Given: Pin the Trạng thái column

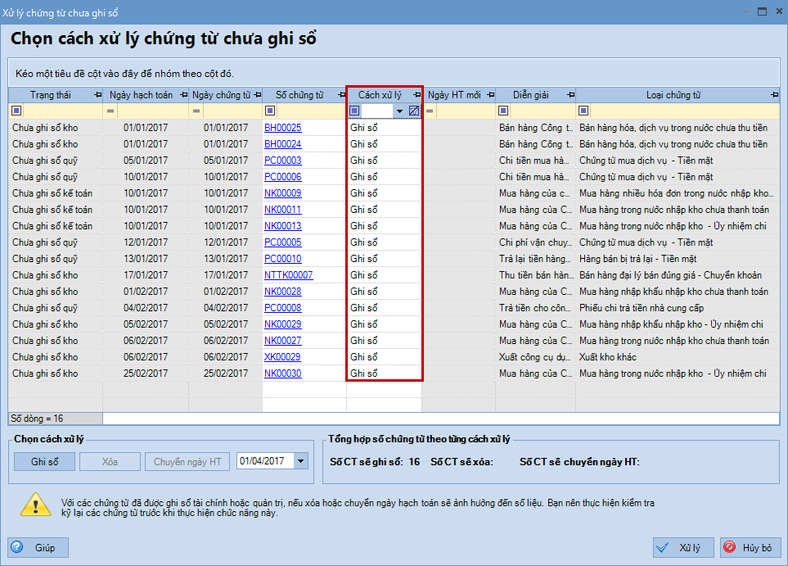Looking at the screenshot, I should click(x=98, y=95).
